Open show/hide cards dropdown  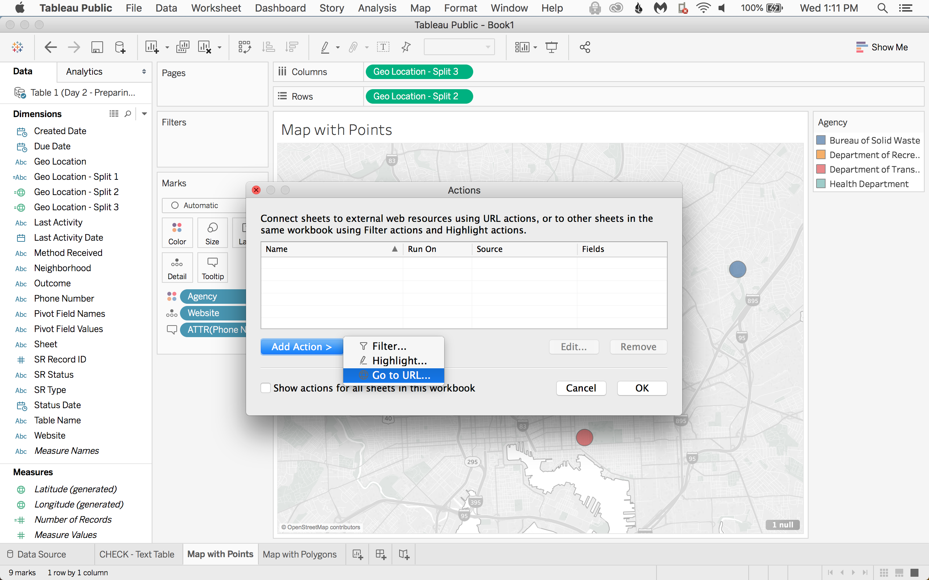535,47
